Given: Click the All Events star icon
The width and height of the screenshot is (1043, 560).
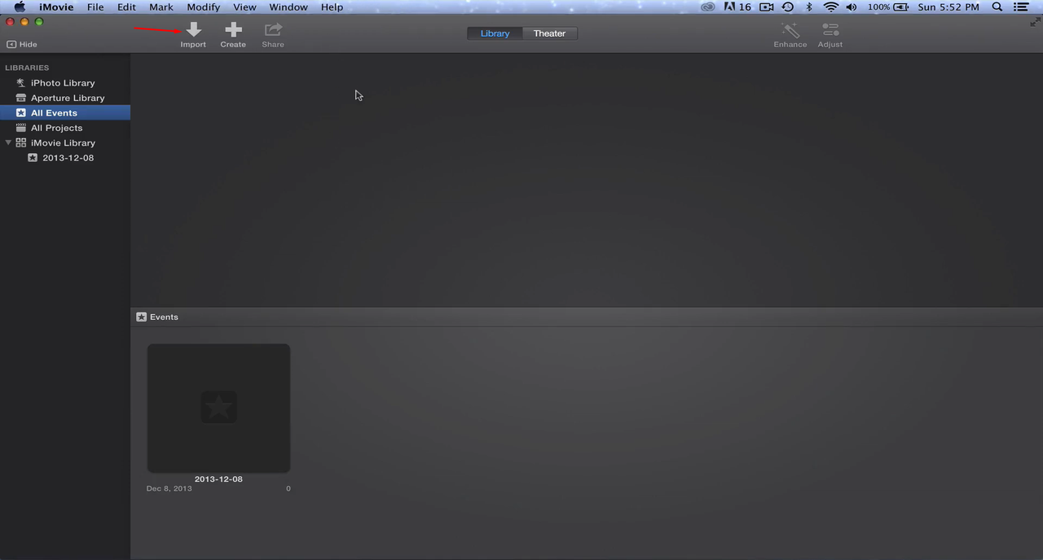Looking at the screenshot, I should [21, 113].
